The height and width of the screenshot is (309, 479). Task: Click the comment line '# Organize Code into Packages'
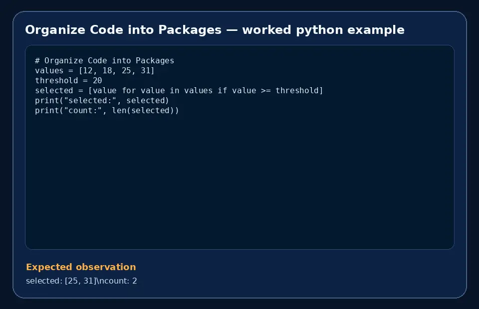coord(104,61)
